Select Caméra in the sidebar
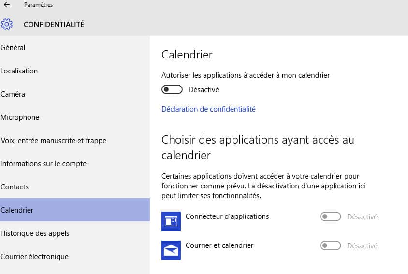The height and width of the screenshot is (274, 408). click(x=75, y=94)
